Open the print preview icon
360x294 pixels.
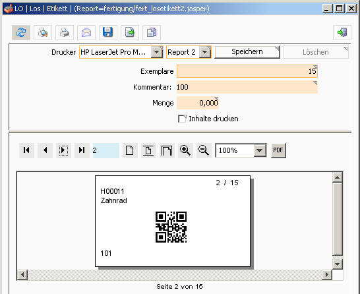(x=43, y=32)
